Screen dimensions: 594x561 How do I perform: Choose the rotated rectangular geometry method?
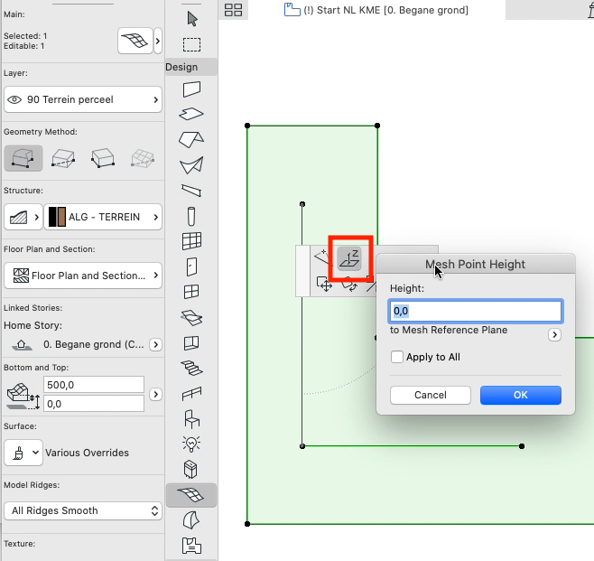103,158
